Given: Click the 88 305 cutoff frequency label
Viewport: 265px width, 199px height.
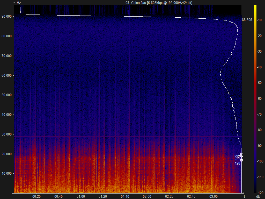Looking at the screenshot, I should [247, 20].
